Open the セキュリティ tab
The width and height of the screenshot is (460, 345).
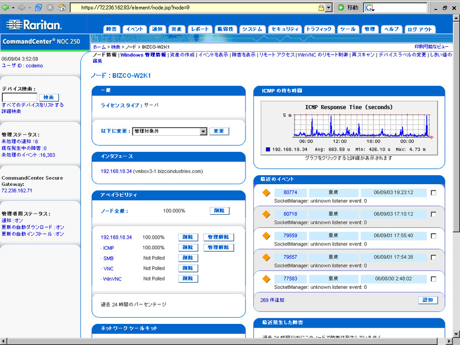[285, 29]
